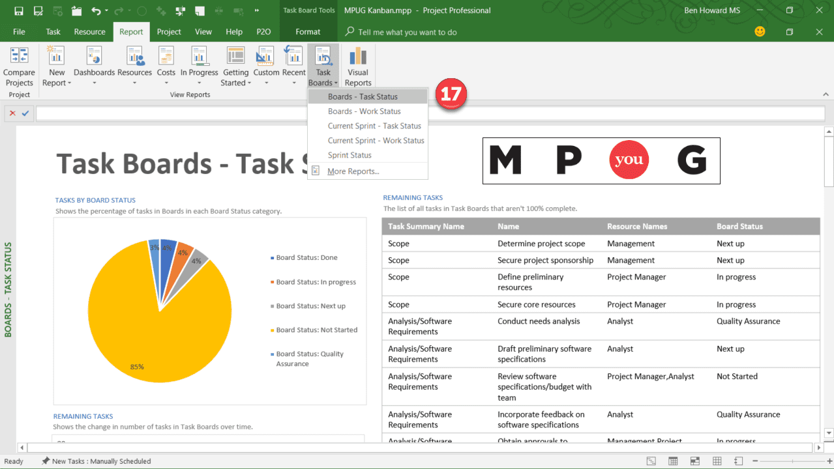Select Current Sprint - Work Status item

click(x=368, y=141)
